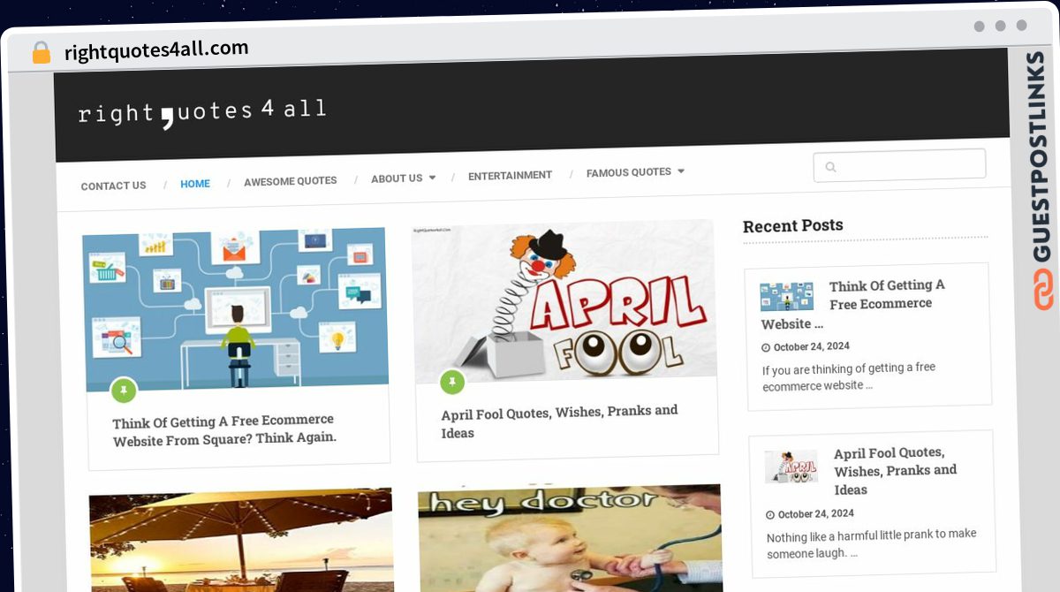Open the ecommerce illustration featured image
Image resolution: width=1060 pixels, height=592 pixels.
(237, 309)
